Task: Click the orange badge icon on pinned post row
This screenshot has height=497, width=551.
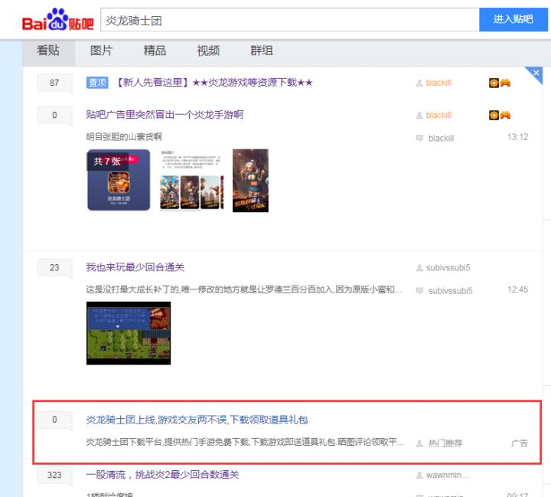Action: pos(494,83)
